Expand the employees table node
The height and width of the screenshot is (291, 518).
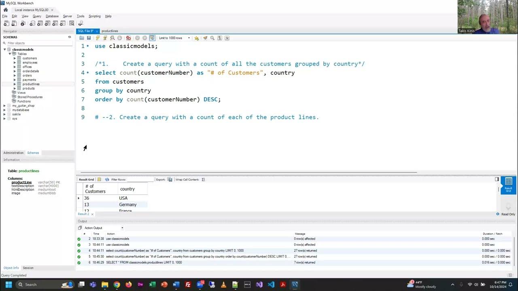[15, 63]
